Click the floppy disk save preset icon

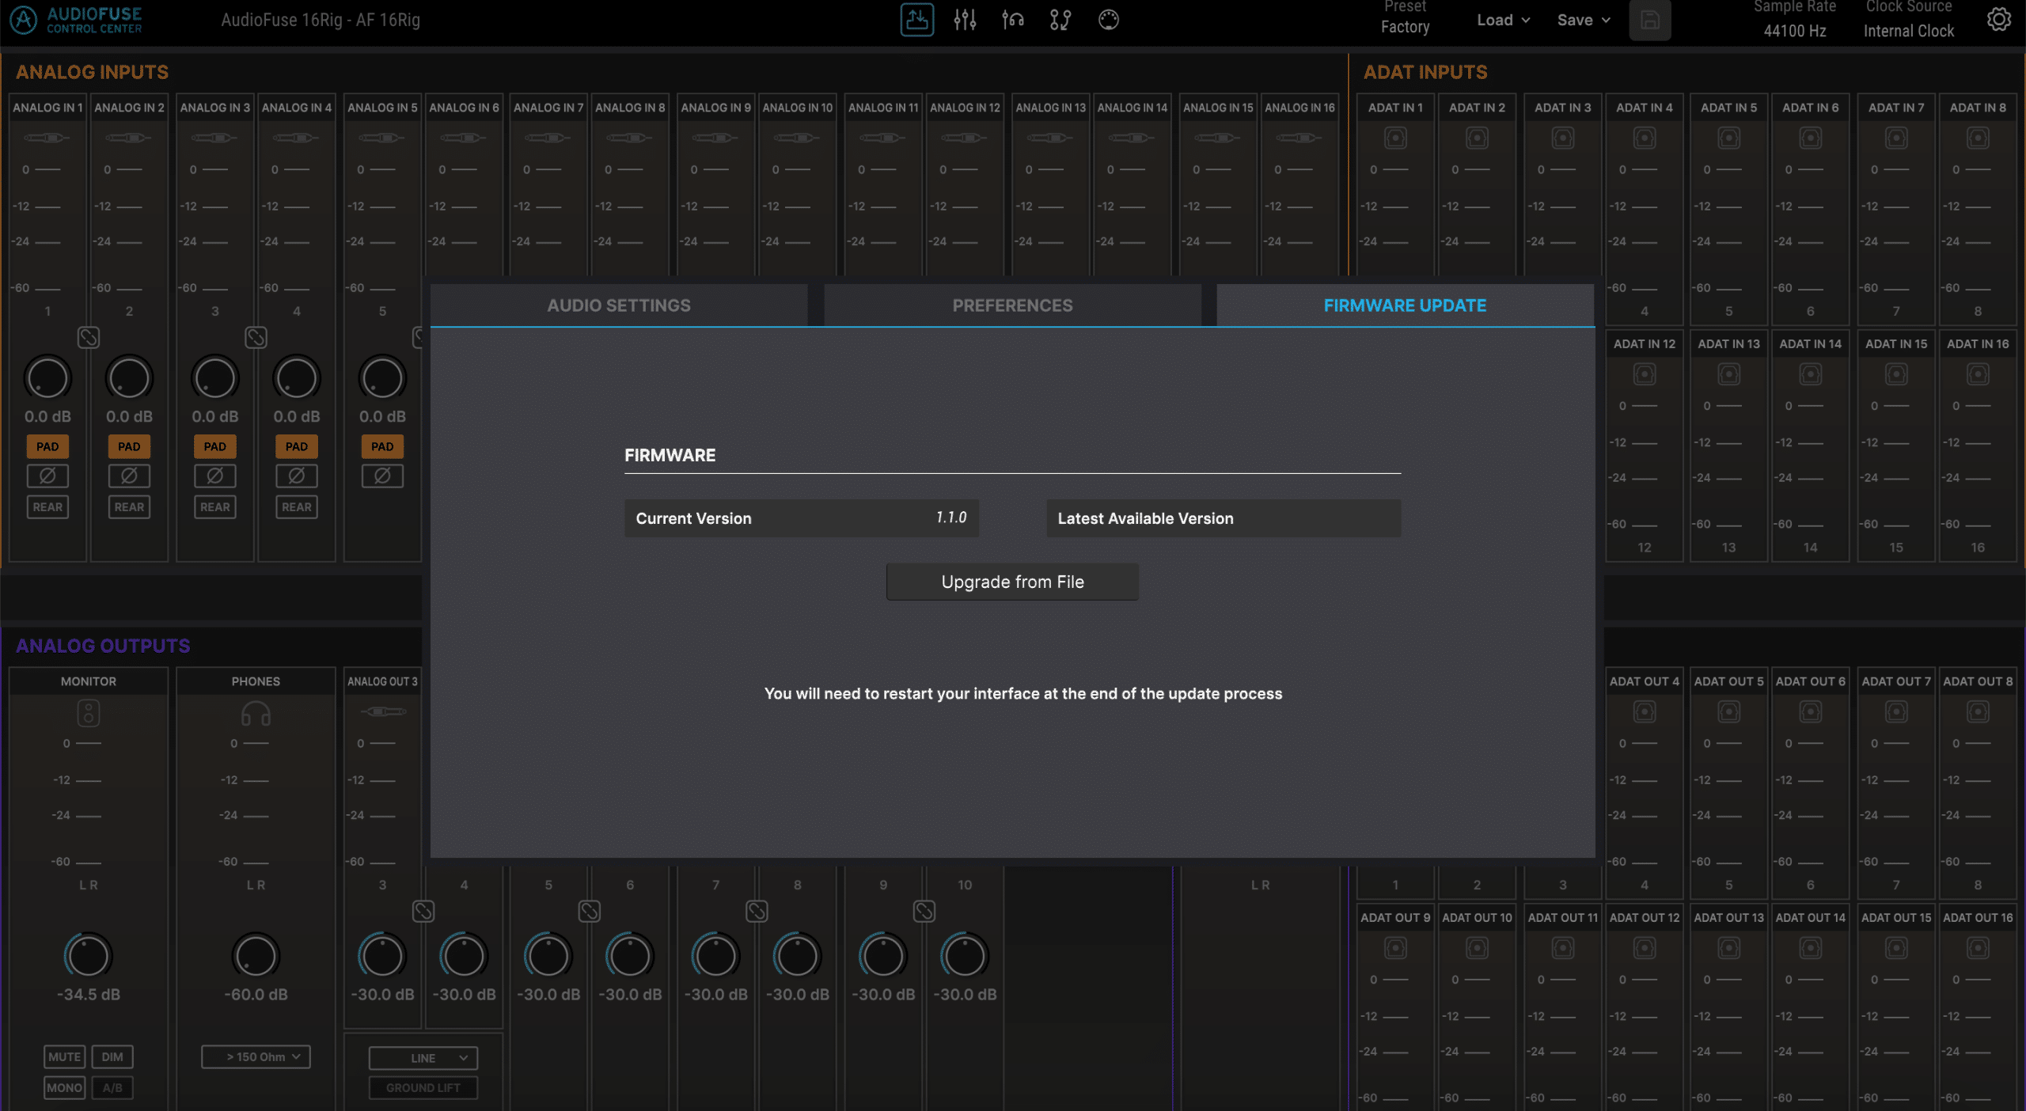pyautogui.click(x=1650, y=21)
